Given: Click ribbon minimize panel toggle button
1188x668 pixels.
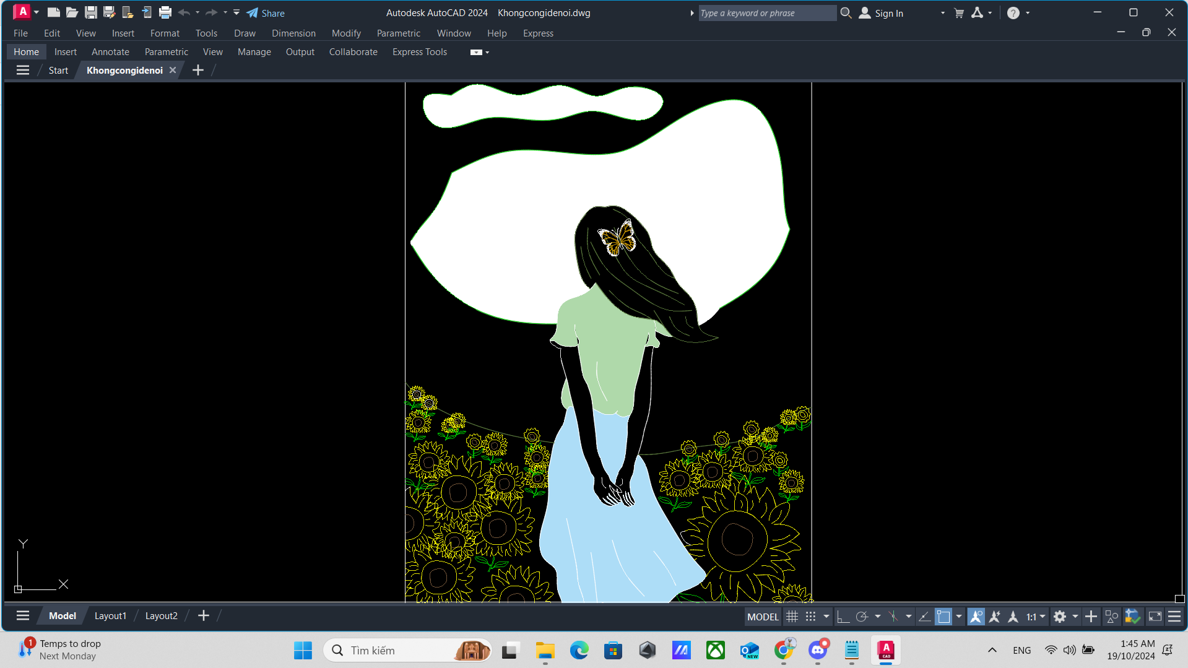Looking at the screenshot, I should click(x=476, y=52).
